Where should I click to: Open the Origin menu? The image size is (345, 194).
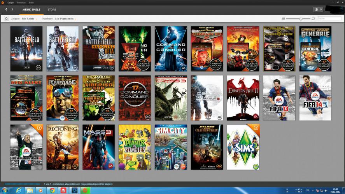tap(11, 2)
